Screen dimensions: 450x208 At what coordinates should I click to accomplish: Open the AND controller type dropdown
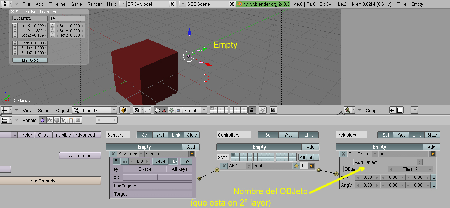tap(240, 166)
